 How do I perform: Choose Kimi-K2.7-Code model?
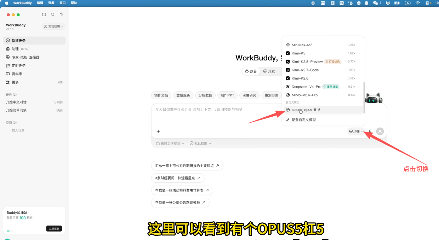coord(324,70)
